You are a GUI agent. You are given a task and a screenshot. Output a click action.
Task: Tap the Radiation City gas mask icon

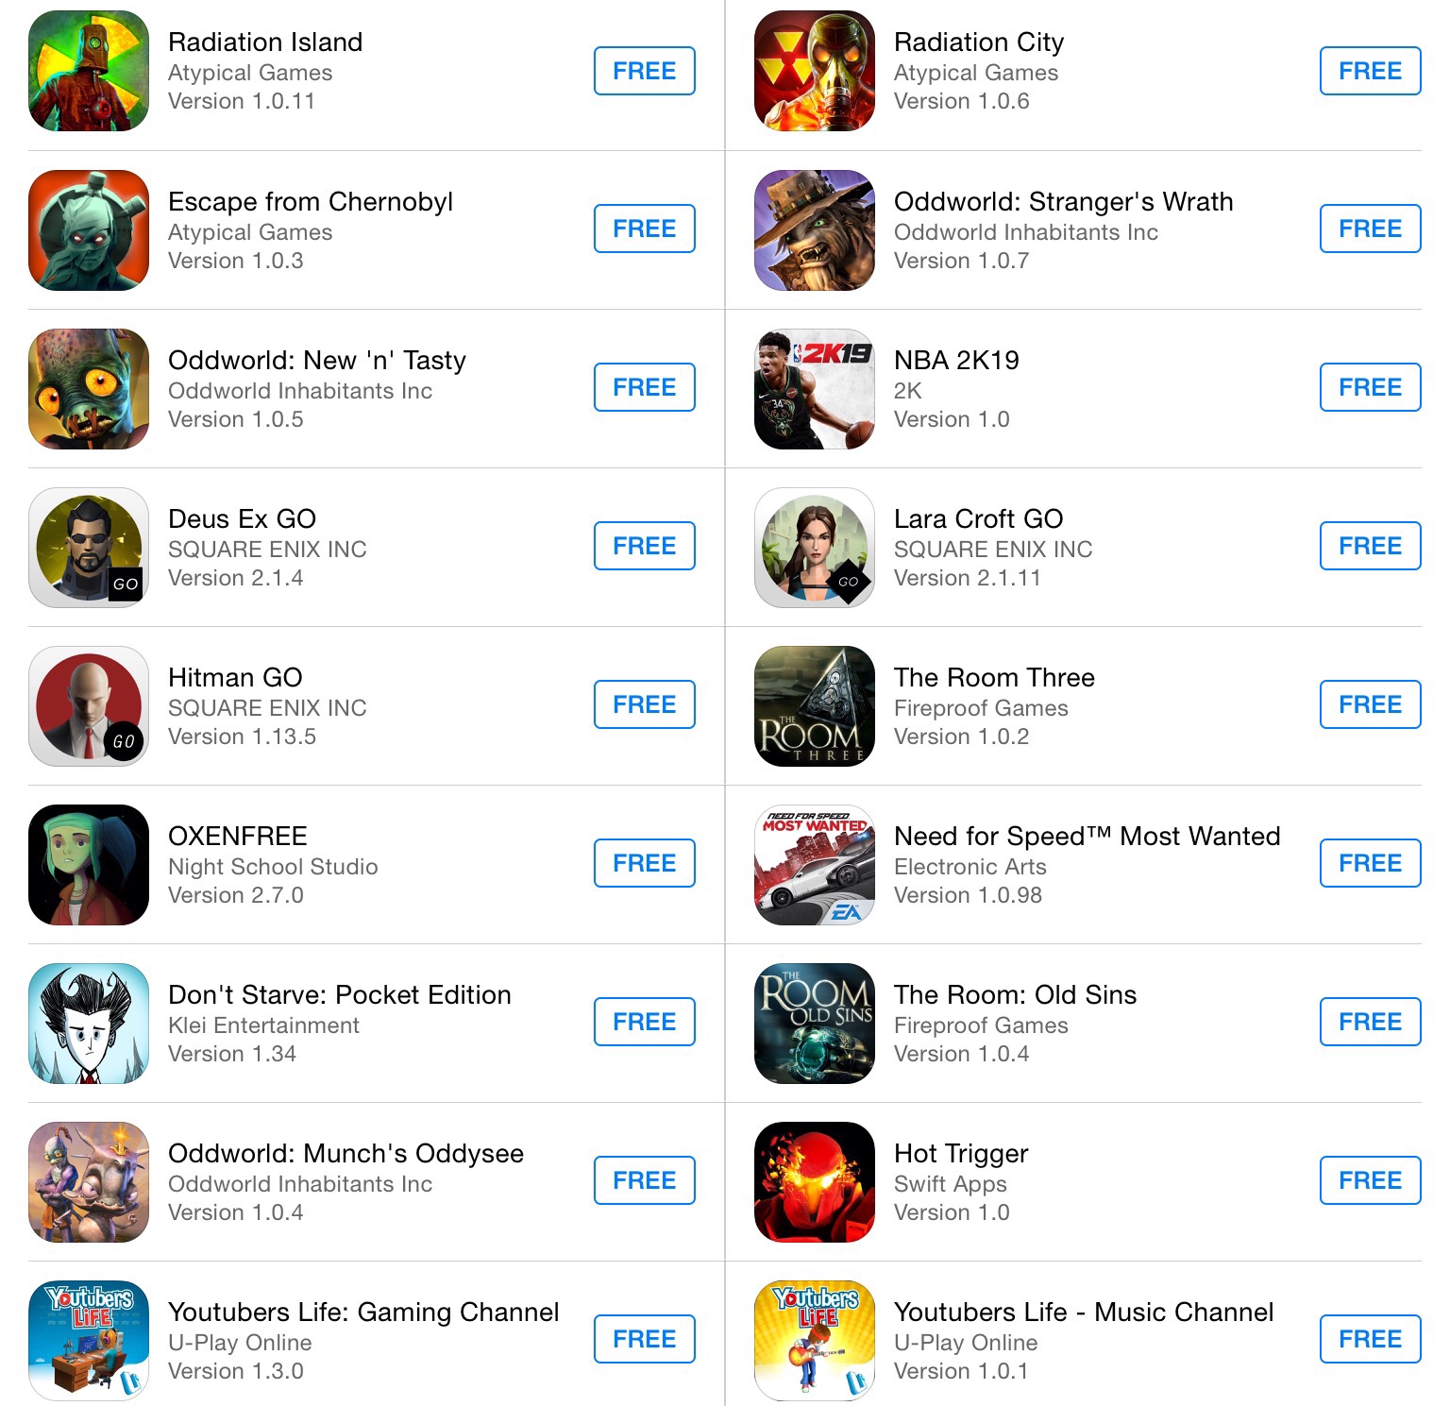point(815,71)
